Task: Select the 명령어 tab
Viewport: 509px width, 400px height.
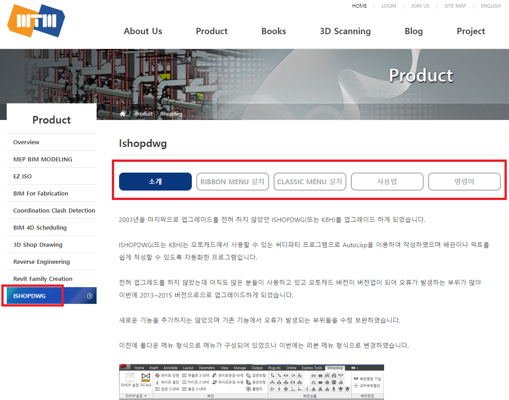Action: (464, 182)
